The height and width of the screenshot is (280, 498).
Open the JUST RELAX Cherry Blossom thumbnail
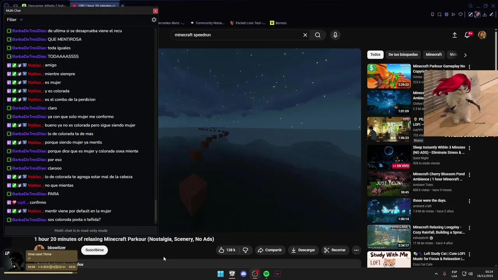(x=389, y=184)
